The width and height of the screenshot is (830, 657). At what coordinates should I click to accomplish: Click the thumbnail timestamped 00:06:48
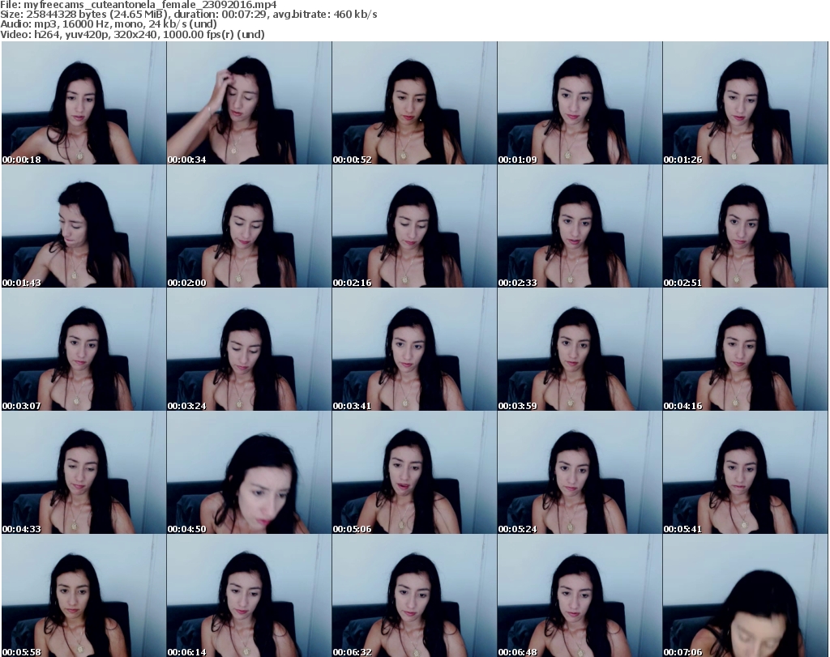[580, 595]
